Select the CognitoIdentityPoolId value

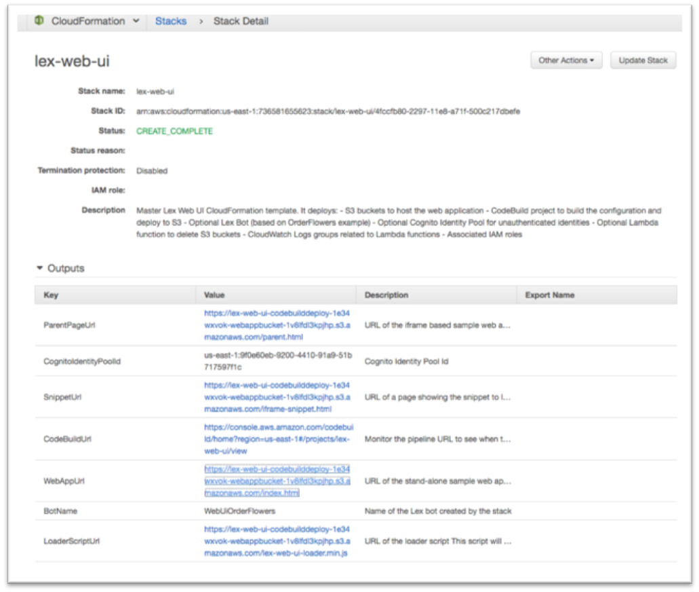[x=278, y=360]
